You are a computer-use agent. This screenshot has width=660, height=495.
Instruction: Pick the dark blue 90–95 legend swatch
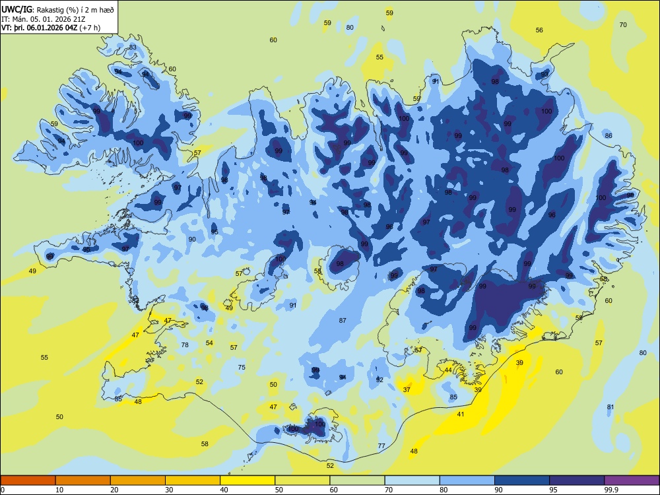pyautogui.click(x=522, y=480)
